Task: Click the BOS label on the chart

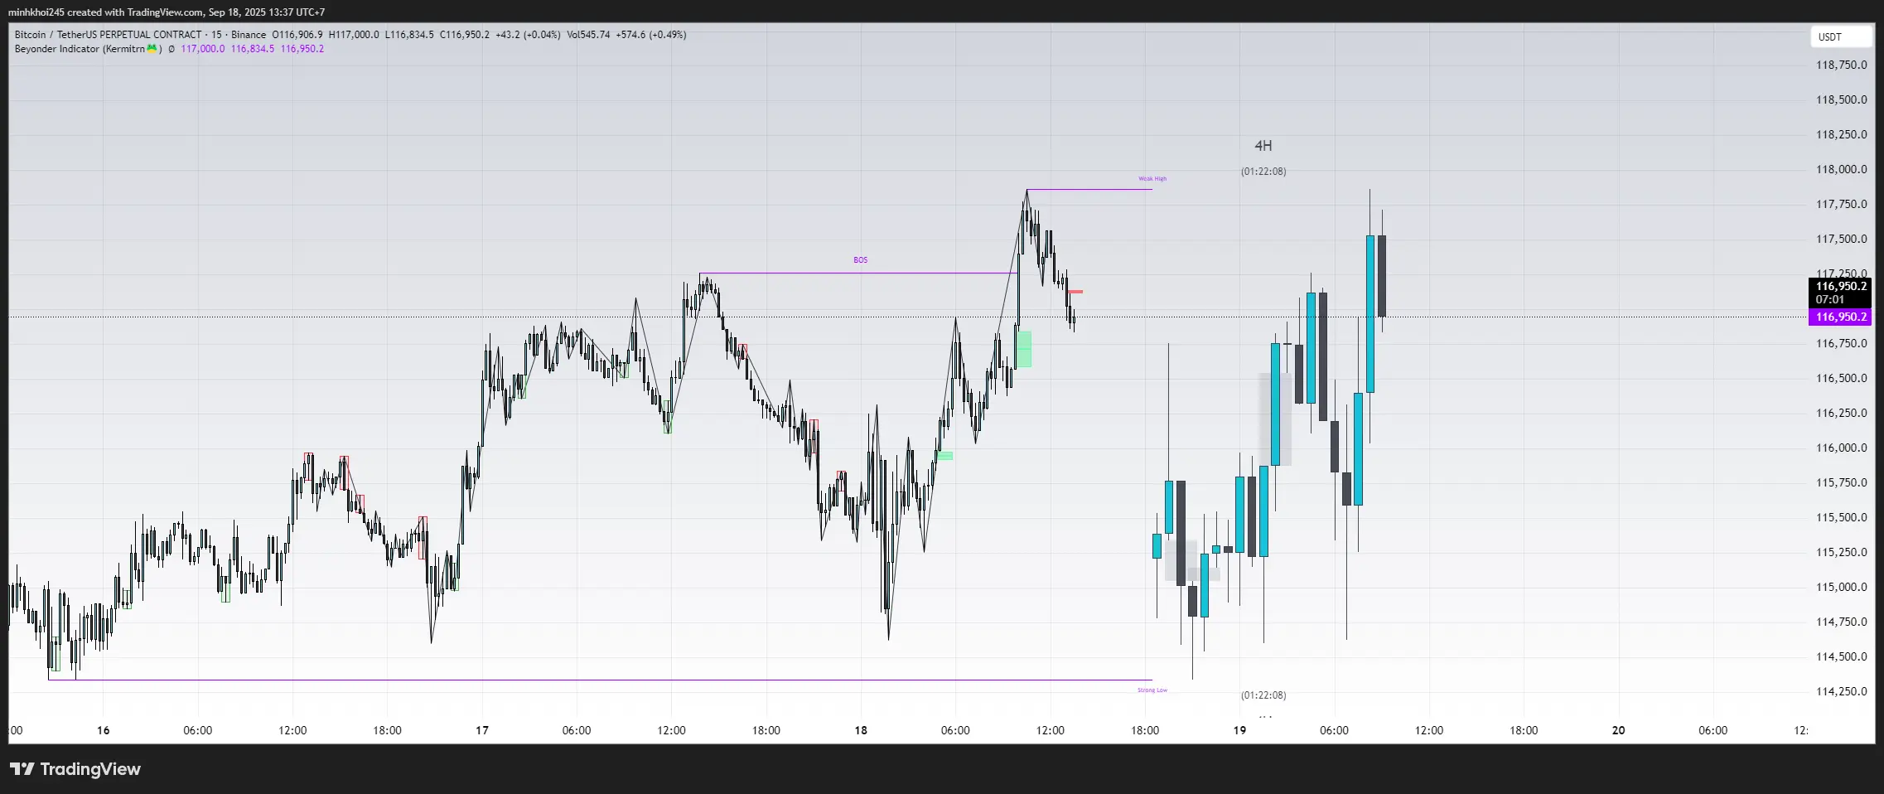Action: tap(860, 260)
